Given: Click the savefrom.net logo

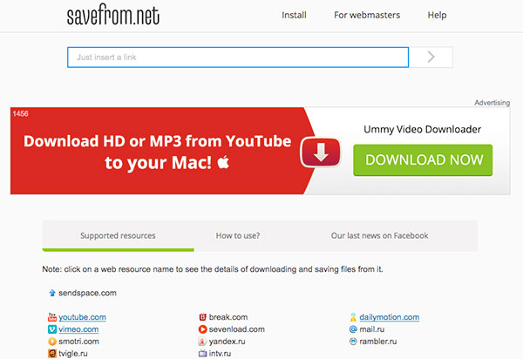Looking at the screenshot, I should [112, 14].
